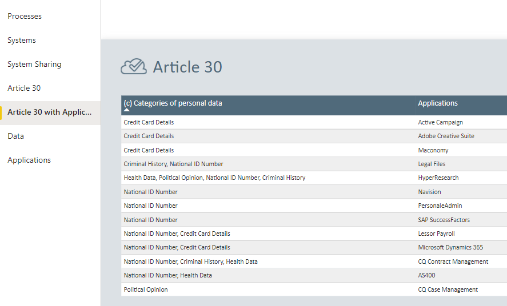Select the Article 30 navigation item
The height and width of the screenshot is (306, 507).
tap(24, 88)
